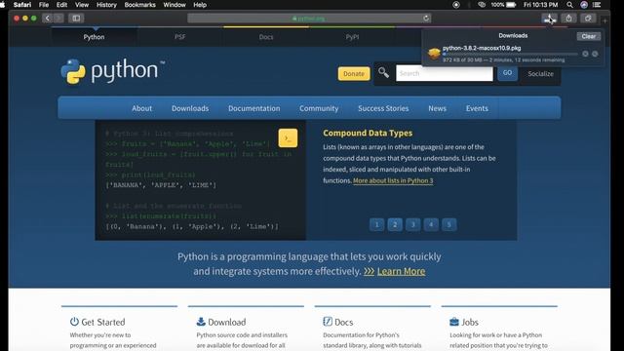Click the Download section arrow icon
624x351 pixels.
tap(201, 322)
